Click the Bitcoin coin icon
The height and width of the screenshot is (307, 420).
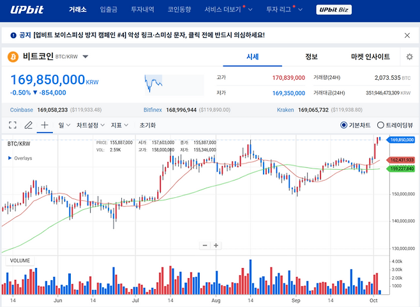tap(13, 57)
